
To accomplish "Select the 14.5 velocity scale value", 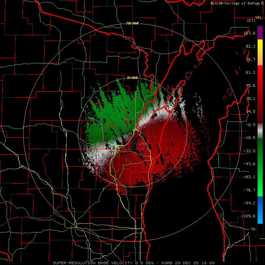I will [x=251, y=112].
